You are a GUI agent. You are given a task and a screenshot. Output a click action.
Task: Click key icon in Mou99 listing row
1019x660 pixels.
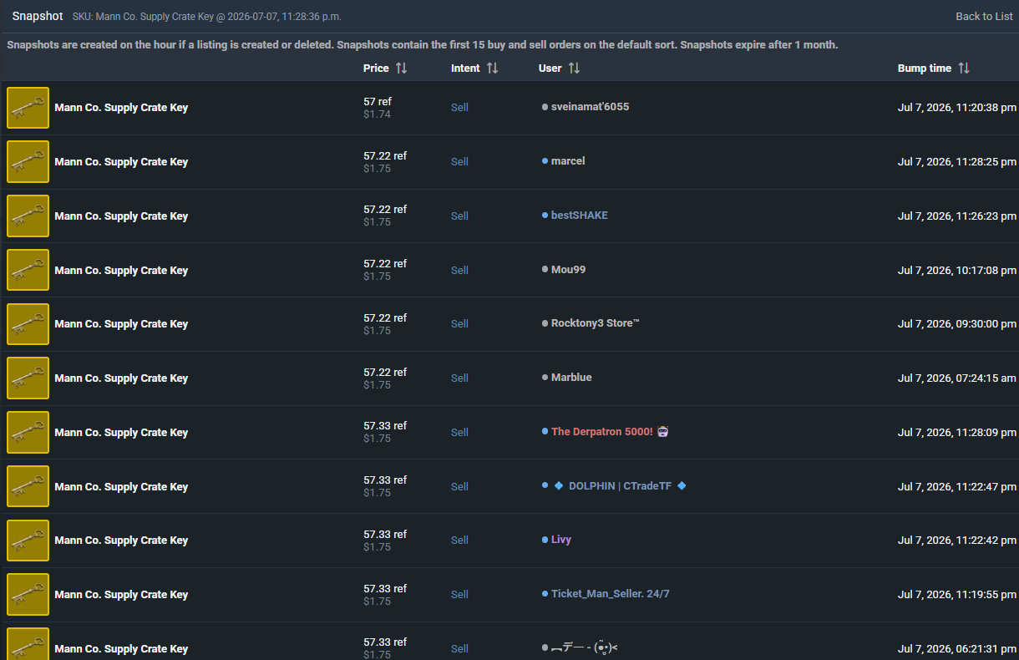click(28, 270)
